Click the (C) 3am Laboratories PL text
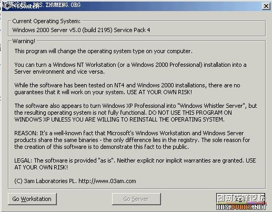272x212 pixels. 46,181
